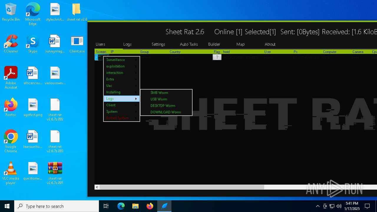The height and width of the screenshot is (212, 377).
Task: Select the sheet rat v2.6 folder
Action: pyautogui.click(x=77, y=12)
